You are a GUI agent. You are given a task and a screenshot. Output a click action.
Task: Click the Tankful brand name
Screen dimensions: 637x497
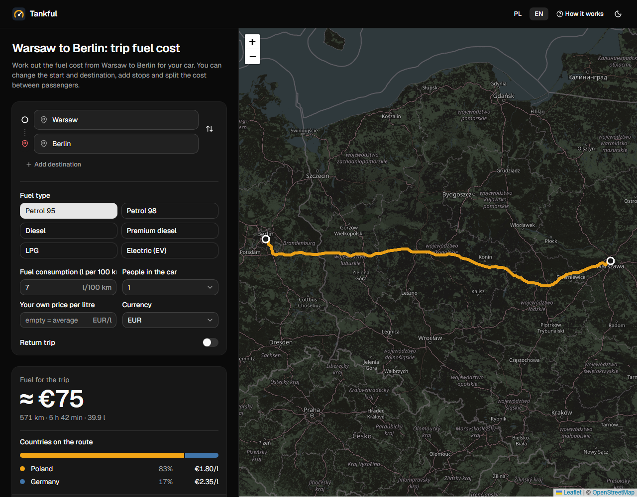[43, 14]
